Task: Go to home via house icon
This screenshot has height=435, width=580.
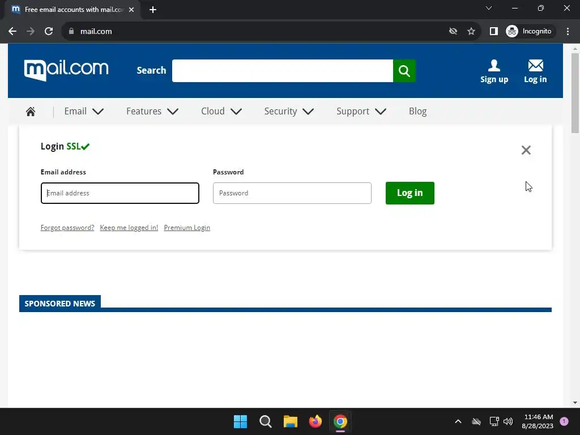Action: point(31,112)
